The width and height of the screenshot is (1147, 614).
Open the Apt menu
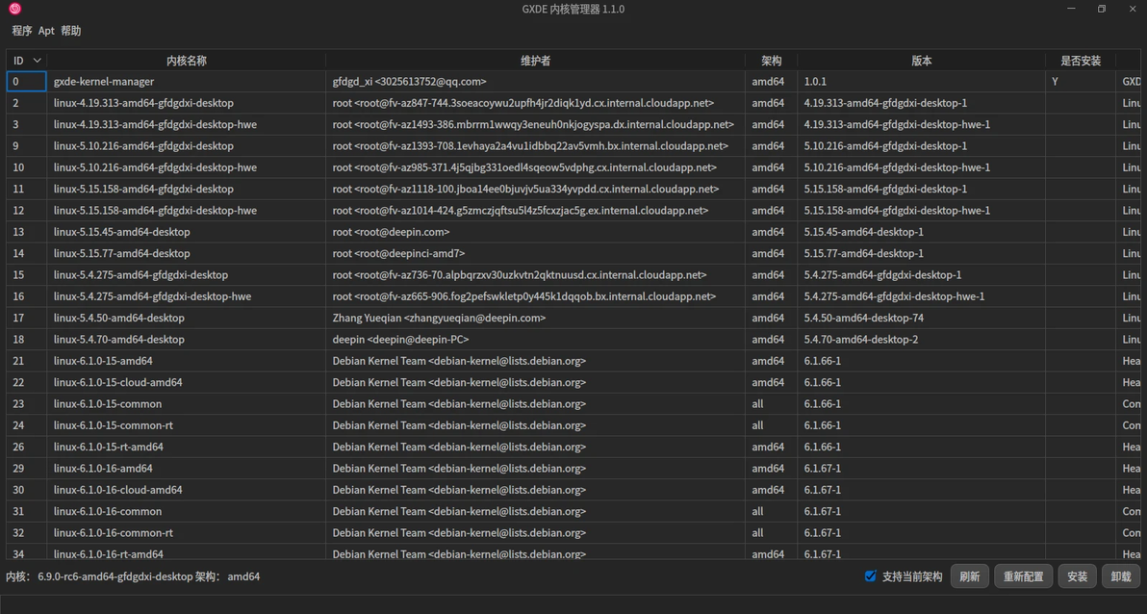point(46,31)
